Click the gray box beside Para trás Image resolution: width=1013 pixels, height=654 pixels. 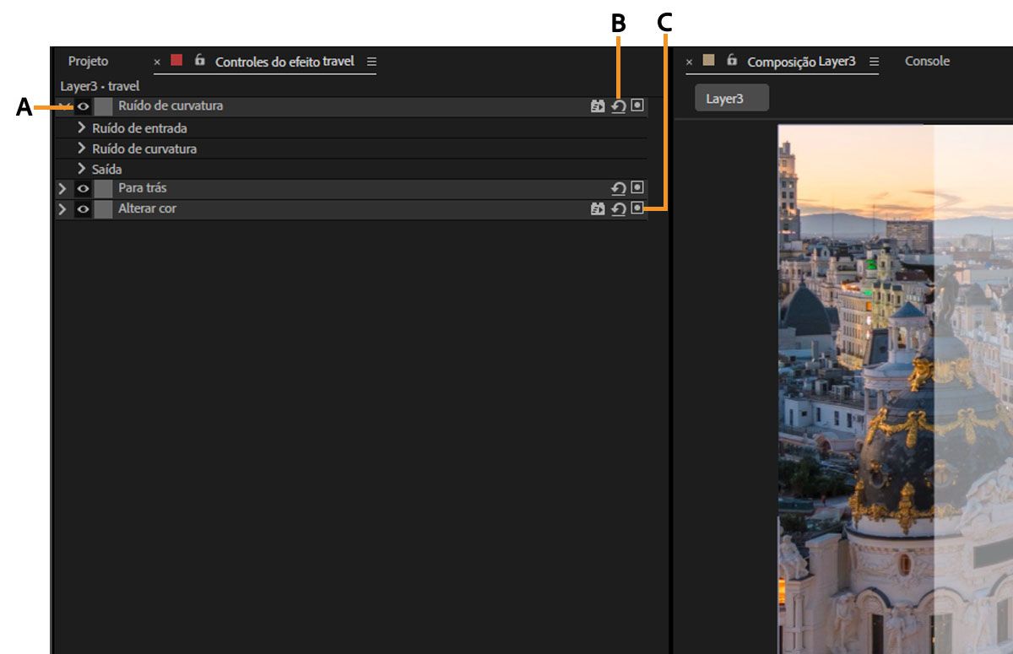tap(103, 188)
